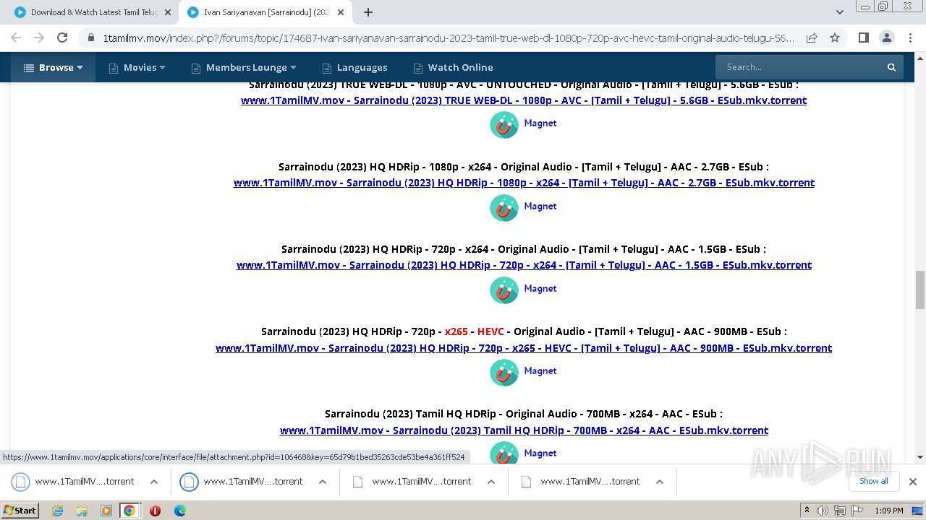Viewport: 926px width, 520px height.
Task: Open Magnet text link for 1.5GB release
Action: point(540,288)
